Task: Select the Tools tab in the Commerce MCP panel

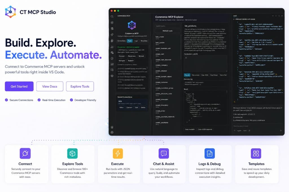Action: (x=130, y=41)
